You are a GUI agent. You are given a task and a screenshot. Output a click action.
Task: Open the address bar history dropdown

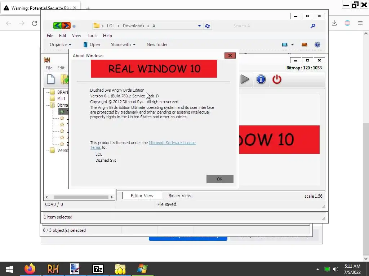point(199,26)
